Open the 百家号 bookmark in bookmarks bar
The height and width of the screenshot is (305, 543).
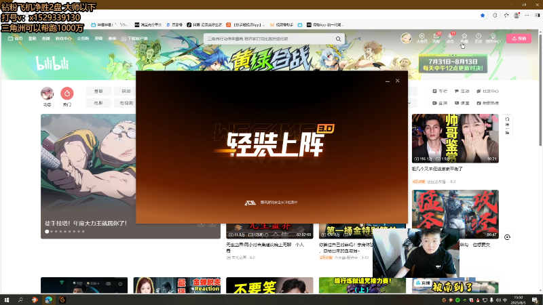tap(174, 25)
